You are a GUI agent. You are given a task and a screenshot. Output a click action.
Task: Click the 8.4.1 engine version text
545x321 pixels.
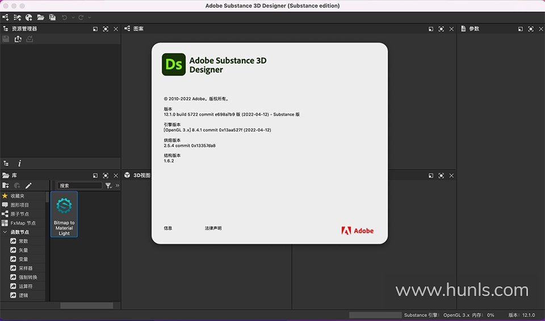tap(217, 130)
